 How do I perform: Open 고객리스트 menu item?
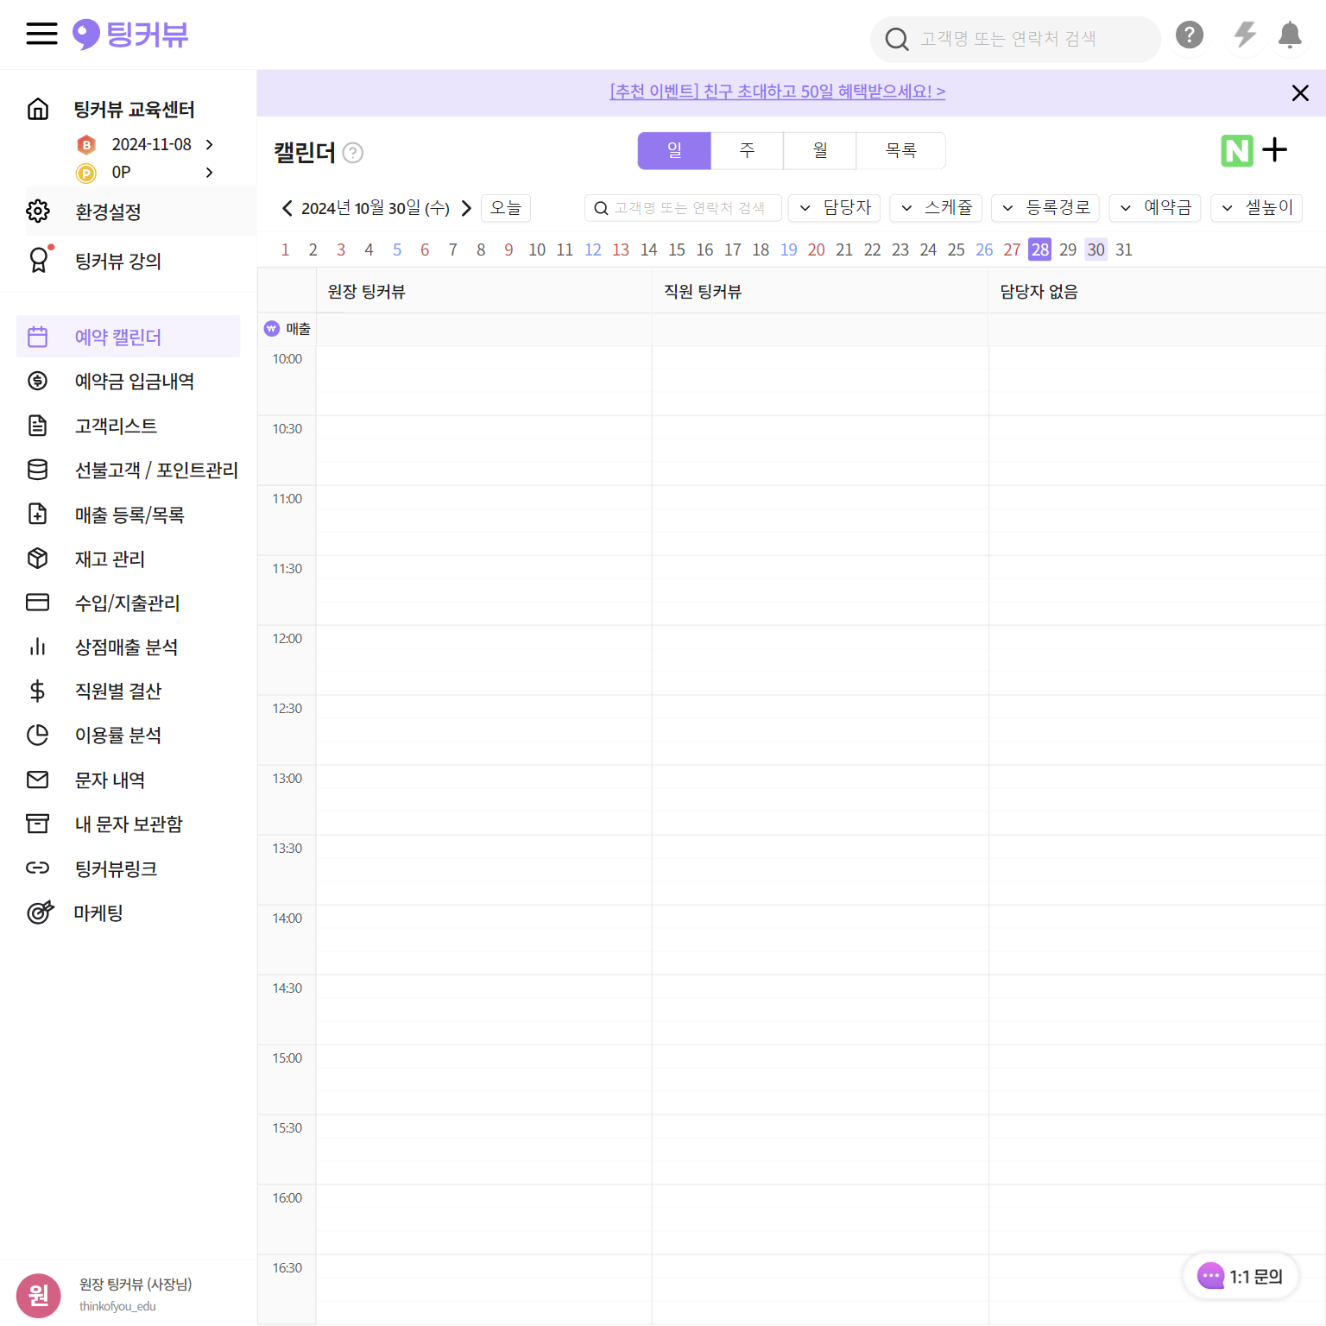(128, 425)
